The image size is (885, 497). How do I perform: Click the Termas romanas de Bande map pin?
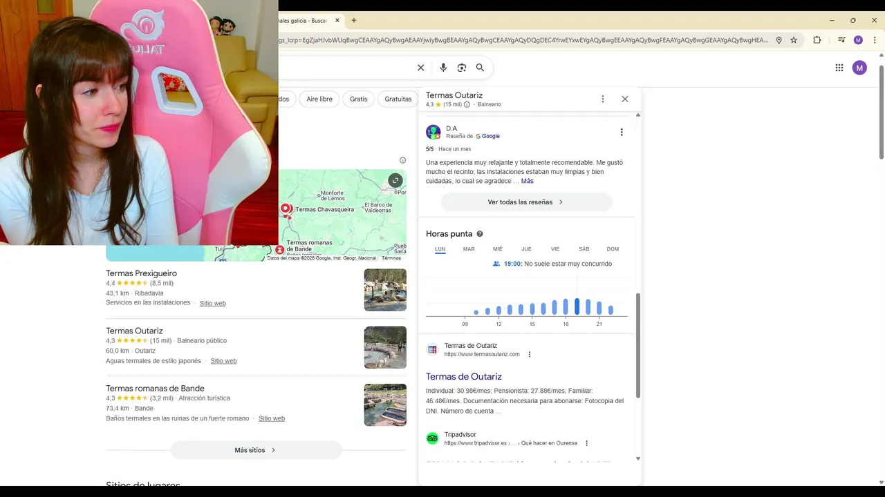point(279,249)
